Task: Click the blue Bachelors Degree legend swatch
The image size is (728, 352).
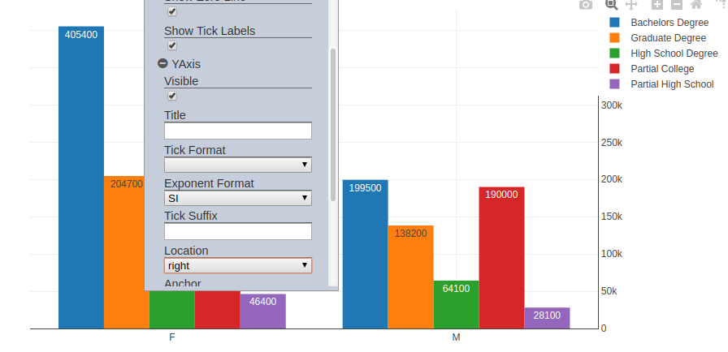Action: 614,22
